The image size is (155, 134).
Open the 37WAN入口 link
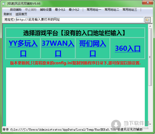coord(58,49)
